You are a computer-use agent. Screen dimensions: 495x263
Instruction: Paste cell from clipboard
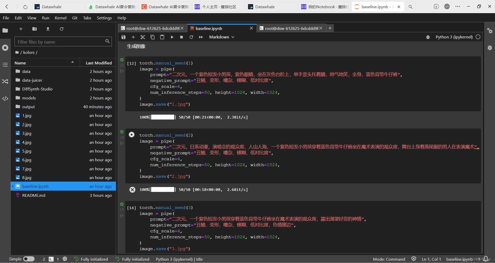(162, 37)
